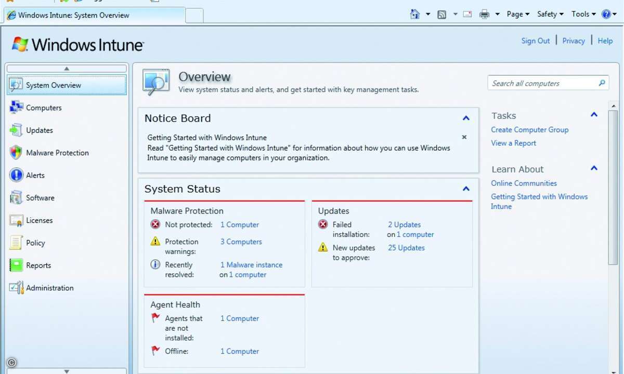Viewport: 624px width, 374px height.
Task: Click the 2 Updates failed link
Action: pyautogui.click(x=405, y=225)
